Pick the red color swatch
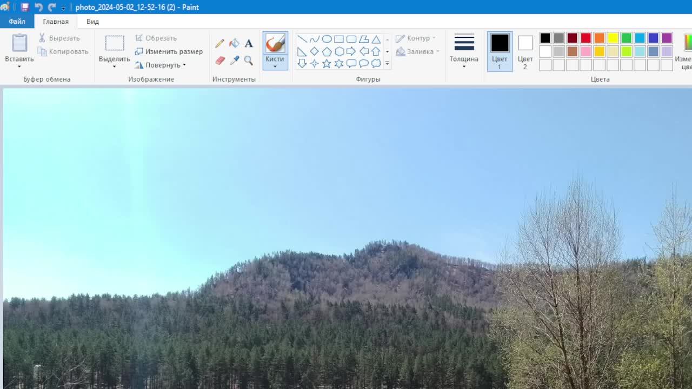The width and height of the screenshot is (692, 389). click(x=585, y=38)
